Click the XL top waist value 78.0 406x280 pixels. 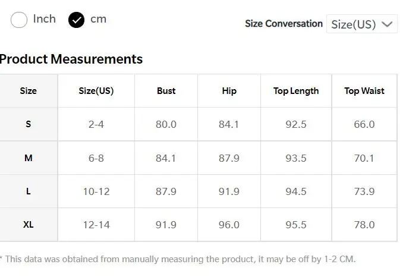tap(364, 225)
